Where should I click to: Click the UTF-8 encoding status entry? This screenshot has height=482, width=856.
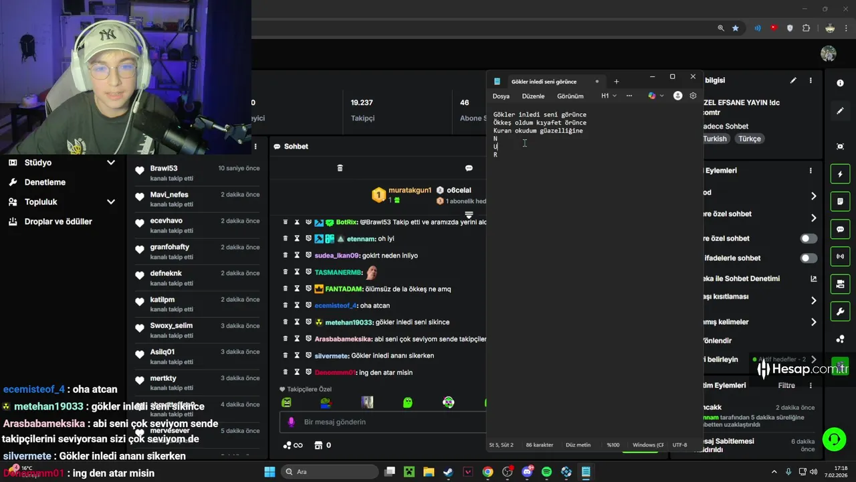[x=679, y=445]
